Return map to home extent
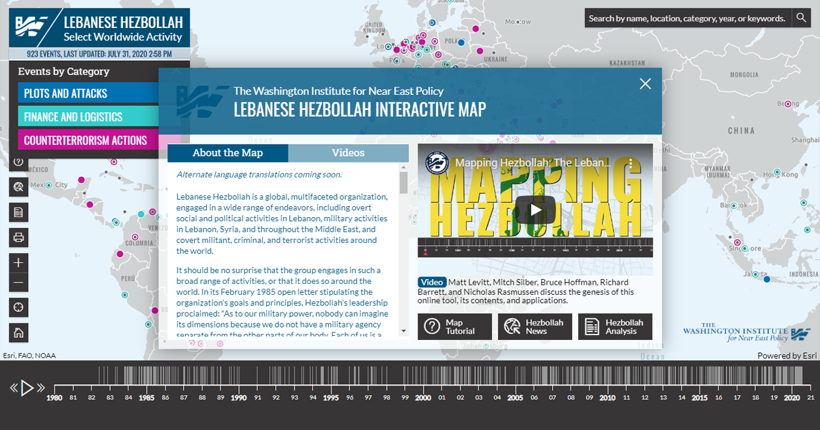Image resolution: width=820 pixels, height=430 pixels. (18, 333)
